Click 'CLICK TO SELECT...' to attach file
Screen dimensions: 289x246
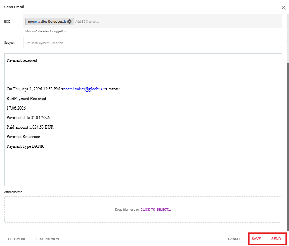155,210
